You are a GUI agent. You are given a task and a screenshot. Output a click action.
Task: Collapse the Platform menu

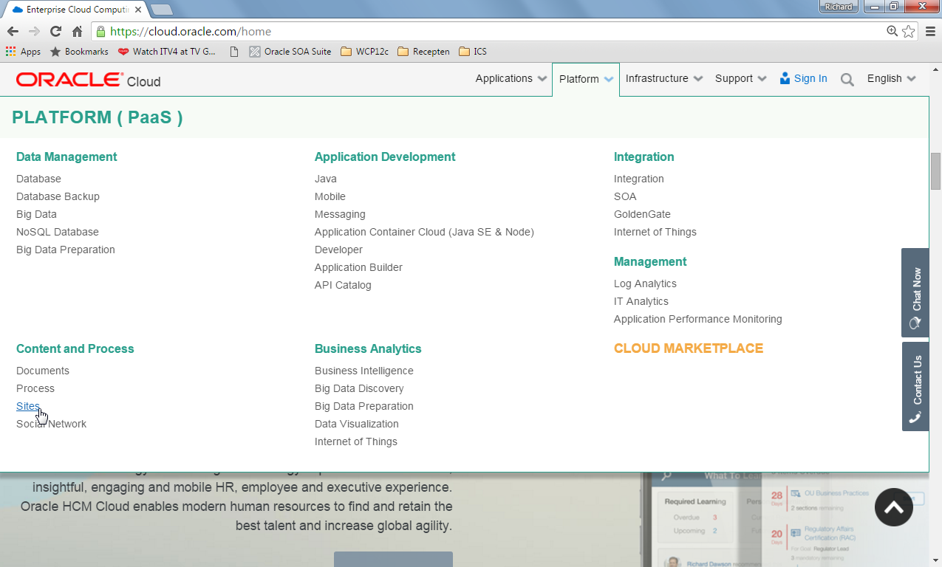point(587,79)
